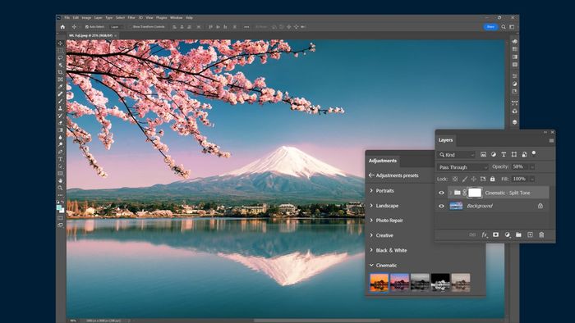This screenshot has height=323, width=575.
Task: Open the Opacity slider dropdown arrow
Action: point(532,167)
